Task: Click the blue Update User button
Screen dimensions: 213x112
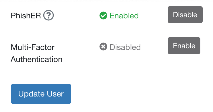Action: 41,94
